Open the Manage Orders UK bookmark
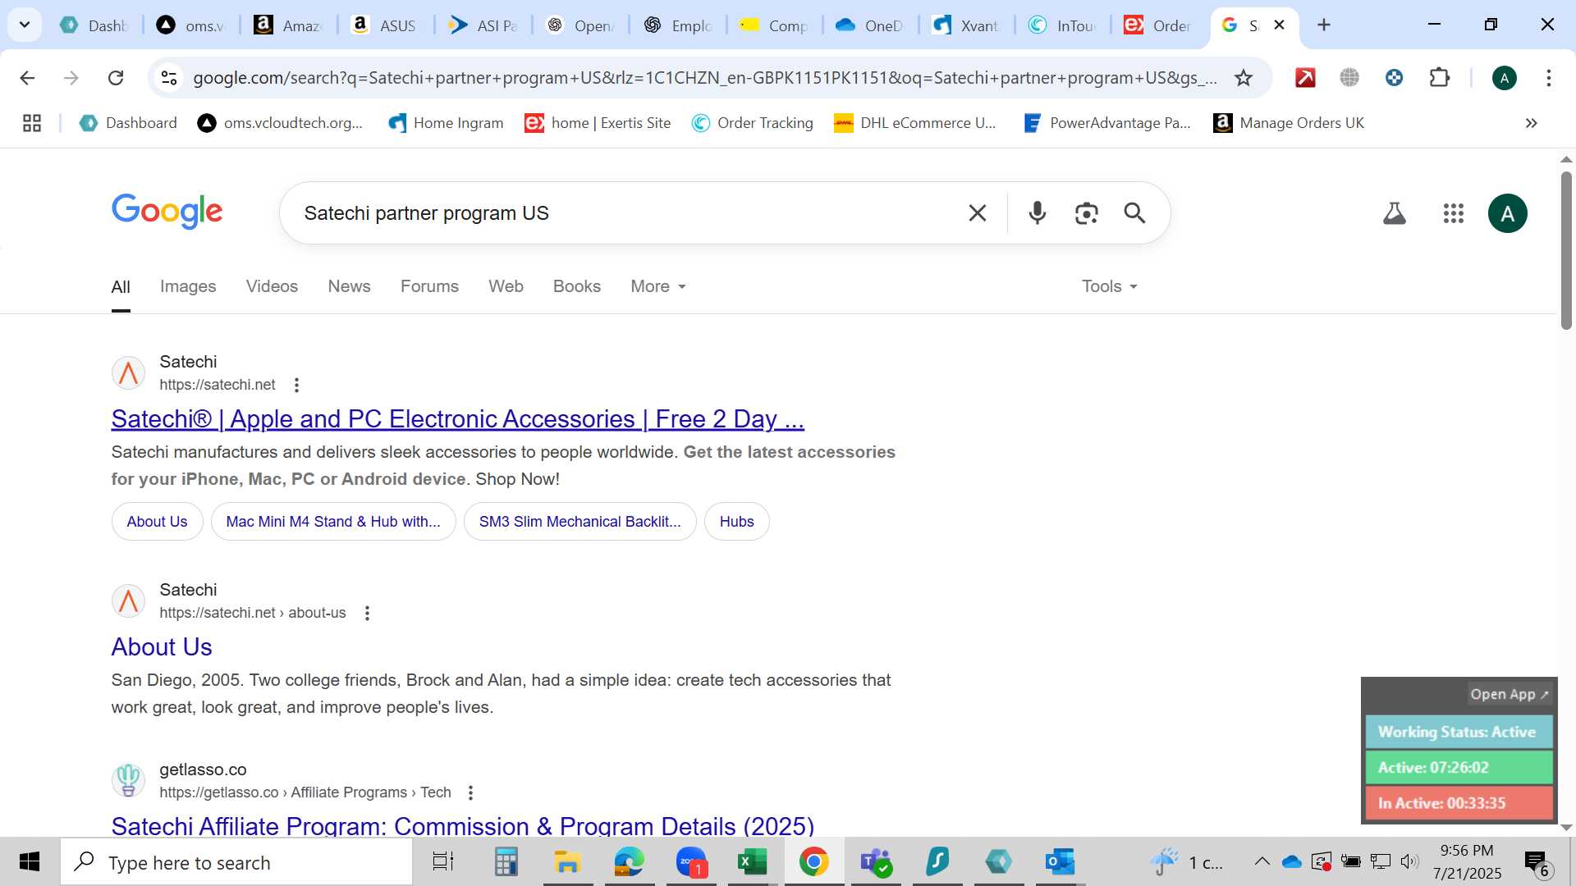 click(1289, 123)
